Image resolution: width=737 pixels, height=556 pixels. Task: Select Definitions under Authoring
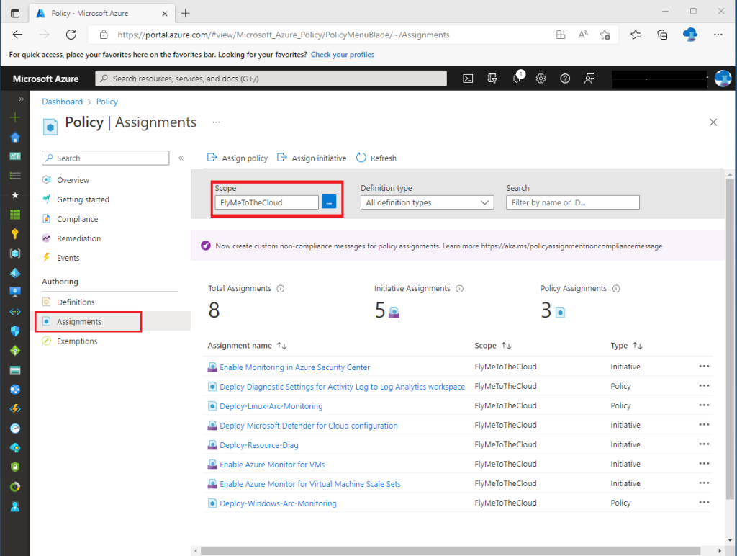76,302
